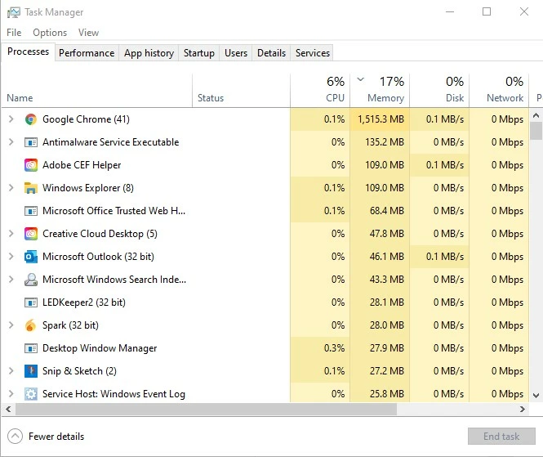Expand Antimalware Service Executable group

(x=11, y=142)
